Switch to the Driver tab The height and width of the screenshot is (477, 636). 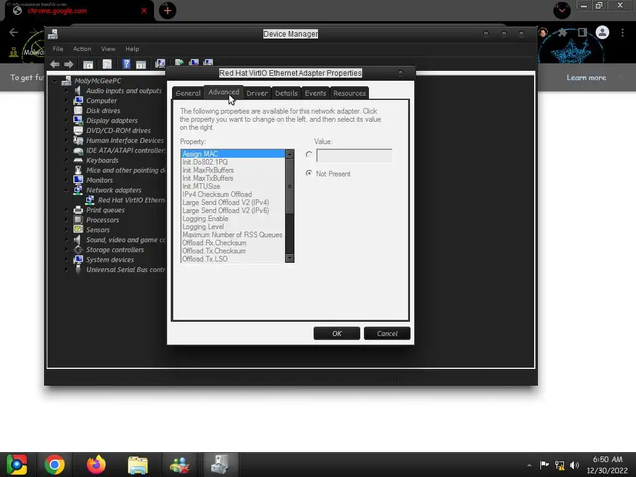[x=257, y=93]
